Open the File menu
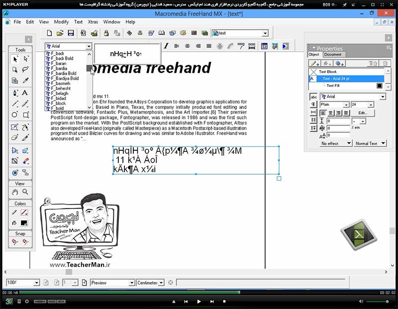The width and height of the screenshot is (398, 309). point(17,22)
